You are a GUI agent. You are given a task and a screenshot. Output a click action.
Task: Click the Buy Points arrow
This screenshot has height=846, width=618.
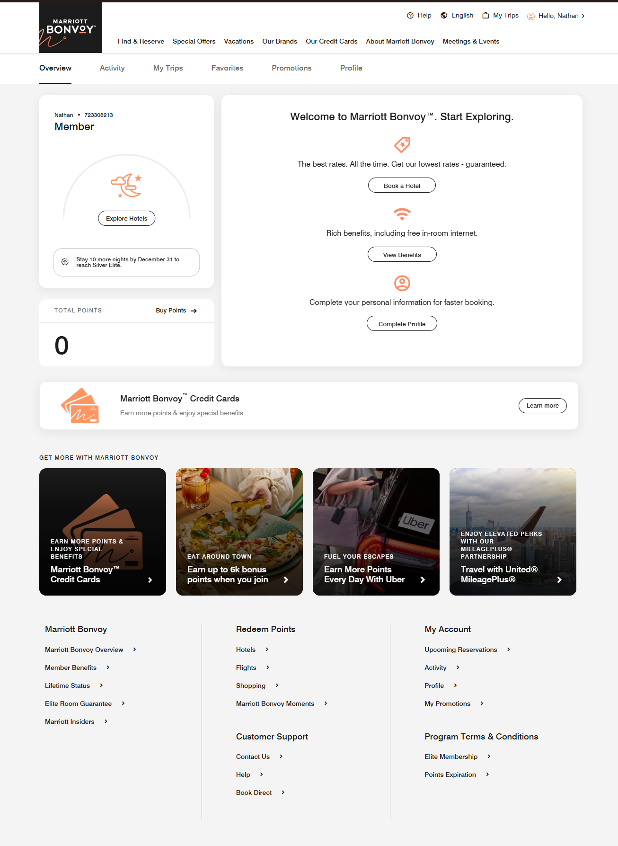point(194,311)
